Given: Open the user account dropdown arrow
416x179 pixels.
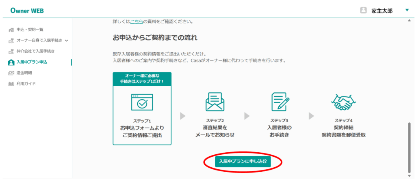Looking at the screenshot, I should (x=407, y=11).
